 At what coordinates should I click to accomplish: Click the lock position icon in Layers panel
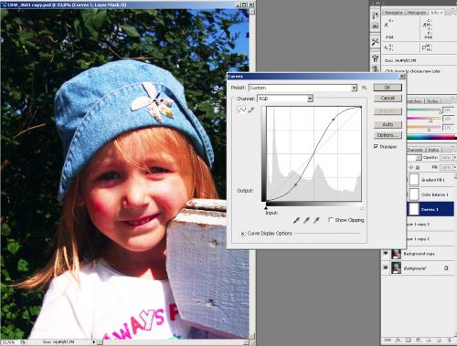411,167
